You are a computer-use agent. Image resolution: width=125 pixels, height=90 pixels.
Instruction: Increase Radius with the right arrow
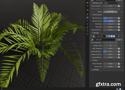click(x=117, y=12)
